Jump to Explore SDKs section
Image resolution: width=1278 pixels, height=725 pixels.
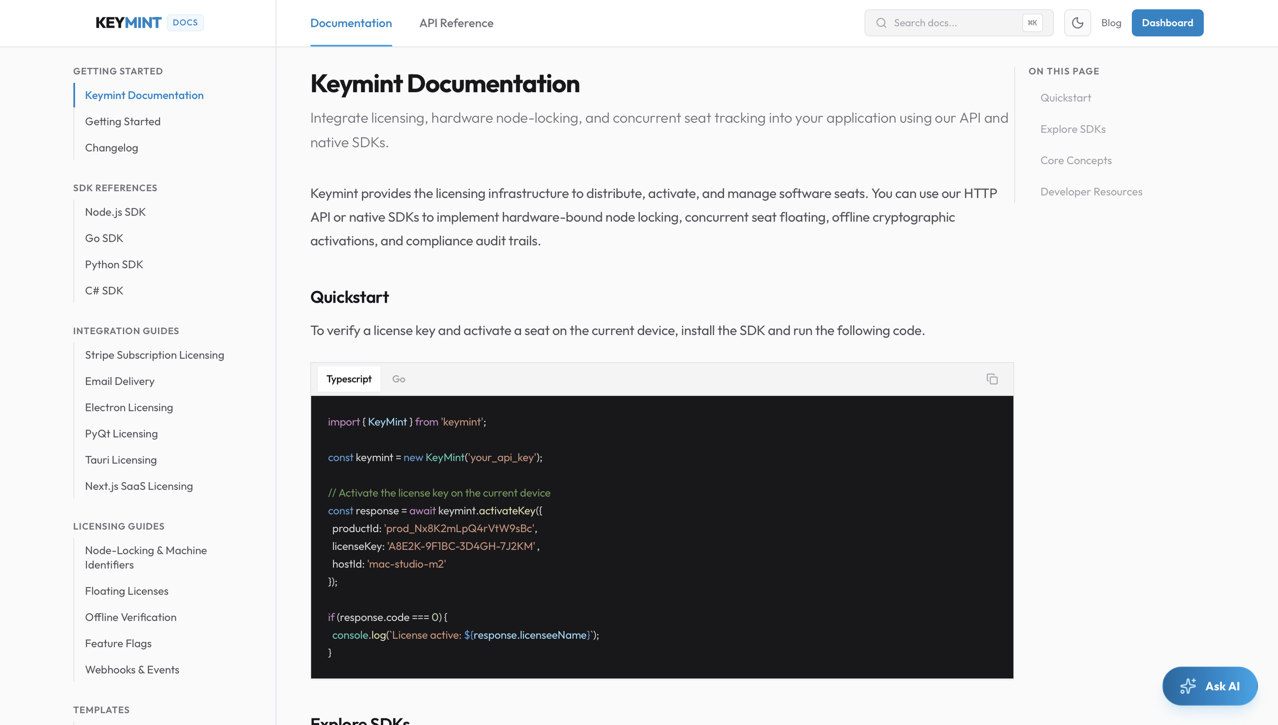click(1073, 129)
